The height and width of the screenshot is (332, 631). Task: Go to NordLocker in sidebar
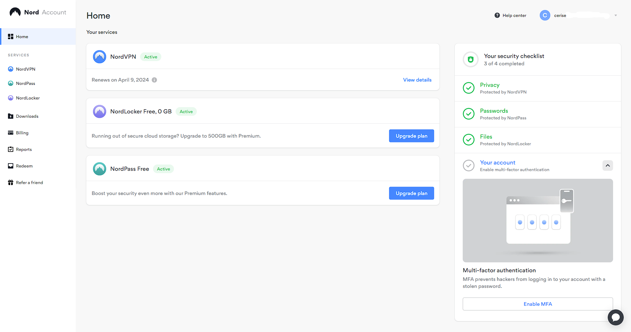[x=28, y=98]
